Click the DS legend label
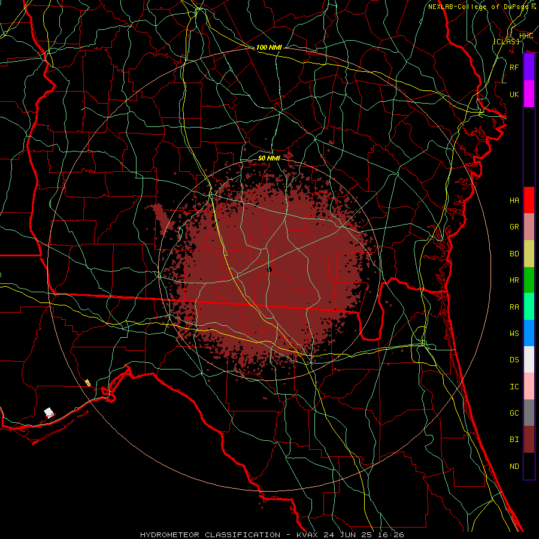 tap(514, 360)
